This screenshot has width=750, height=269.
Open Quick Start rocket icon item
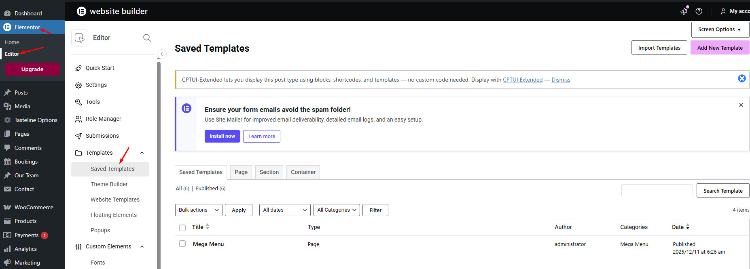(x=78, y=68)
